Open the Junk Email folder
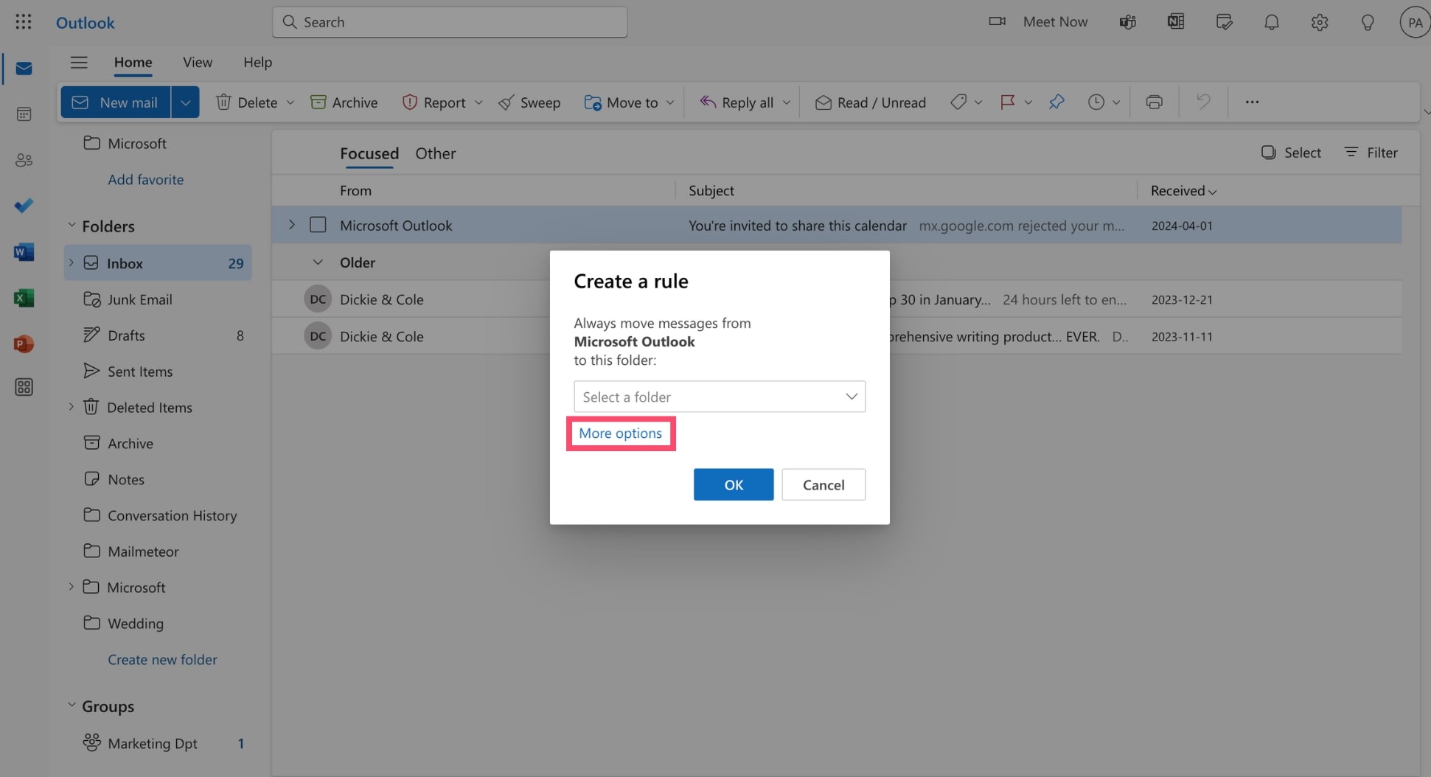The width and height of the screenshot is (1431, 777). 158,299
